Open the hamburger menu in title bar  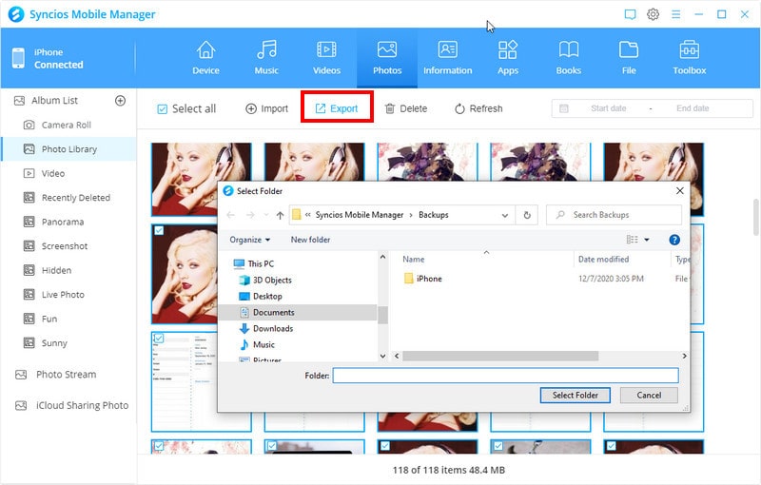pyautogui.click(x=675, y=14)
